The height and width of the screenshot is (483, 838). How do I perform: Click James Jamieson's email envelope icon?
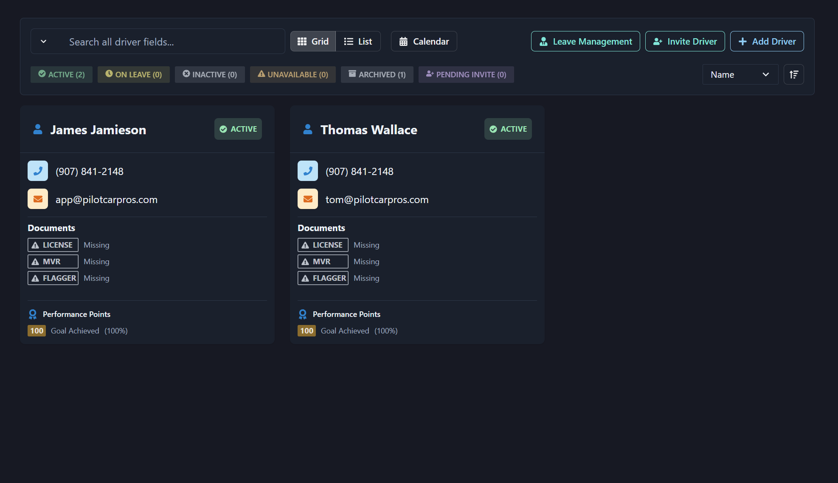click(38, 199)
